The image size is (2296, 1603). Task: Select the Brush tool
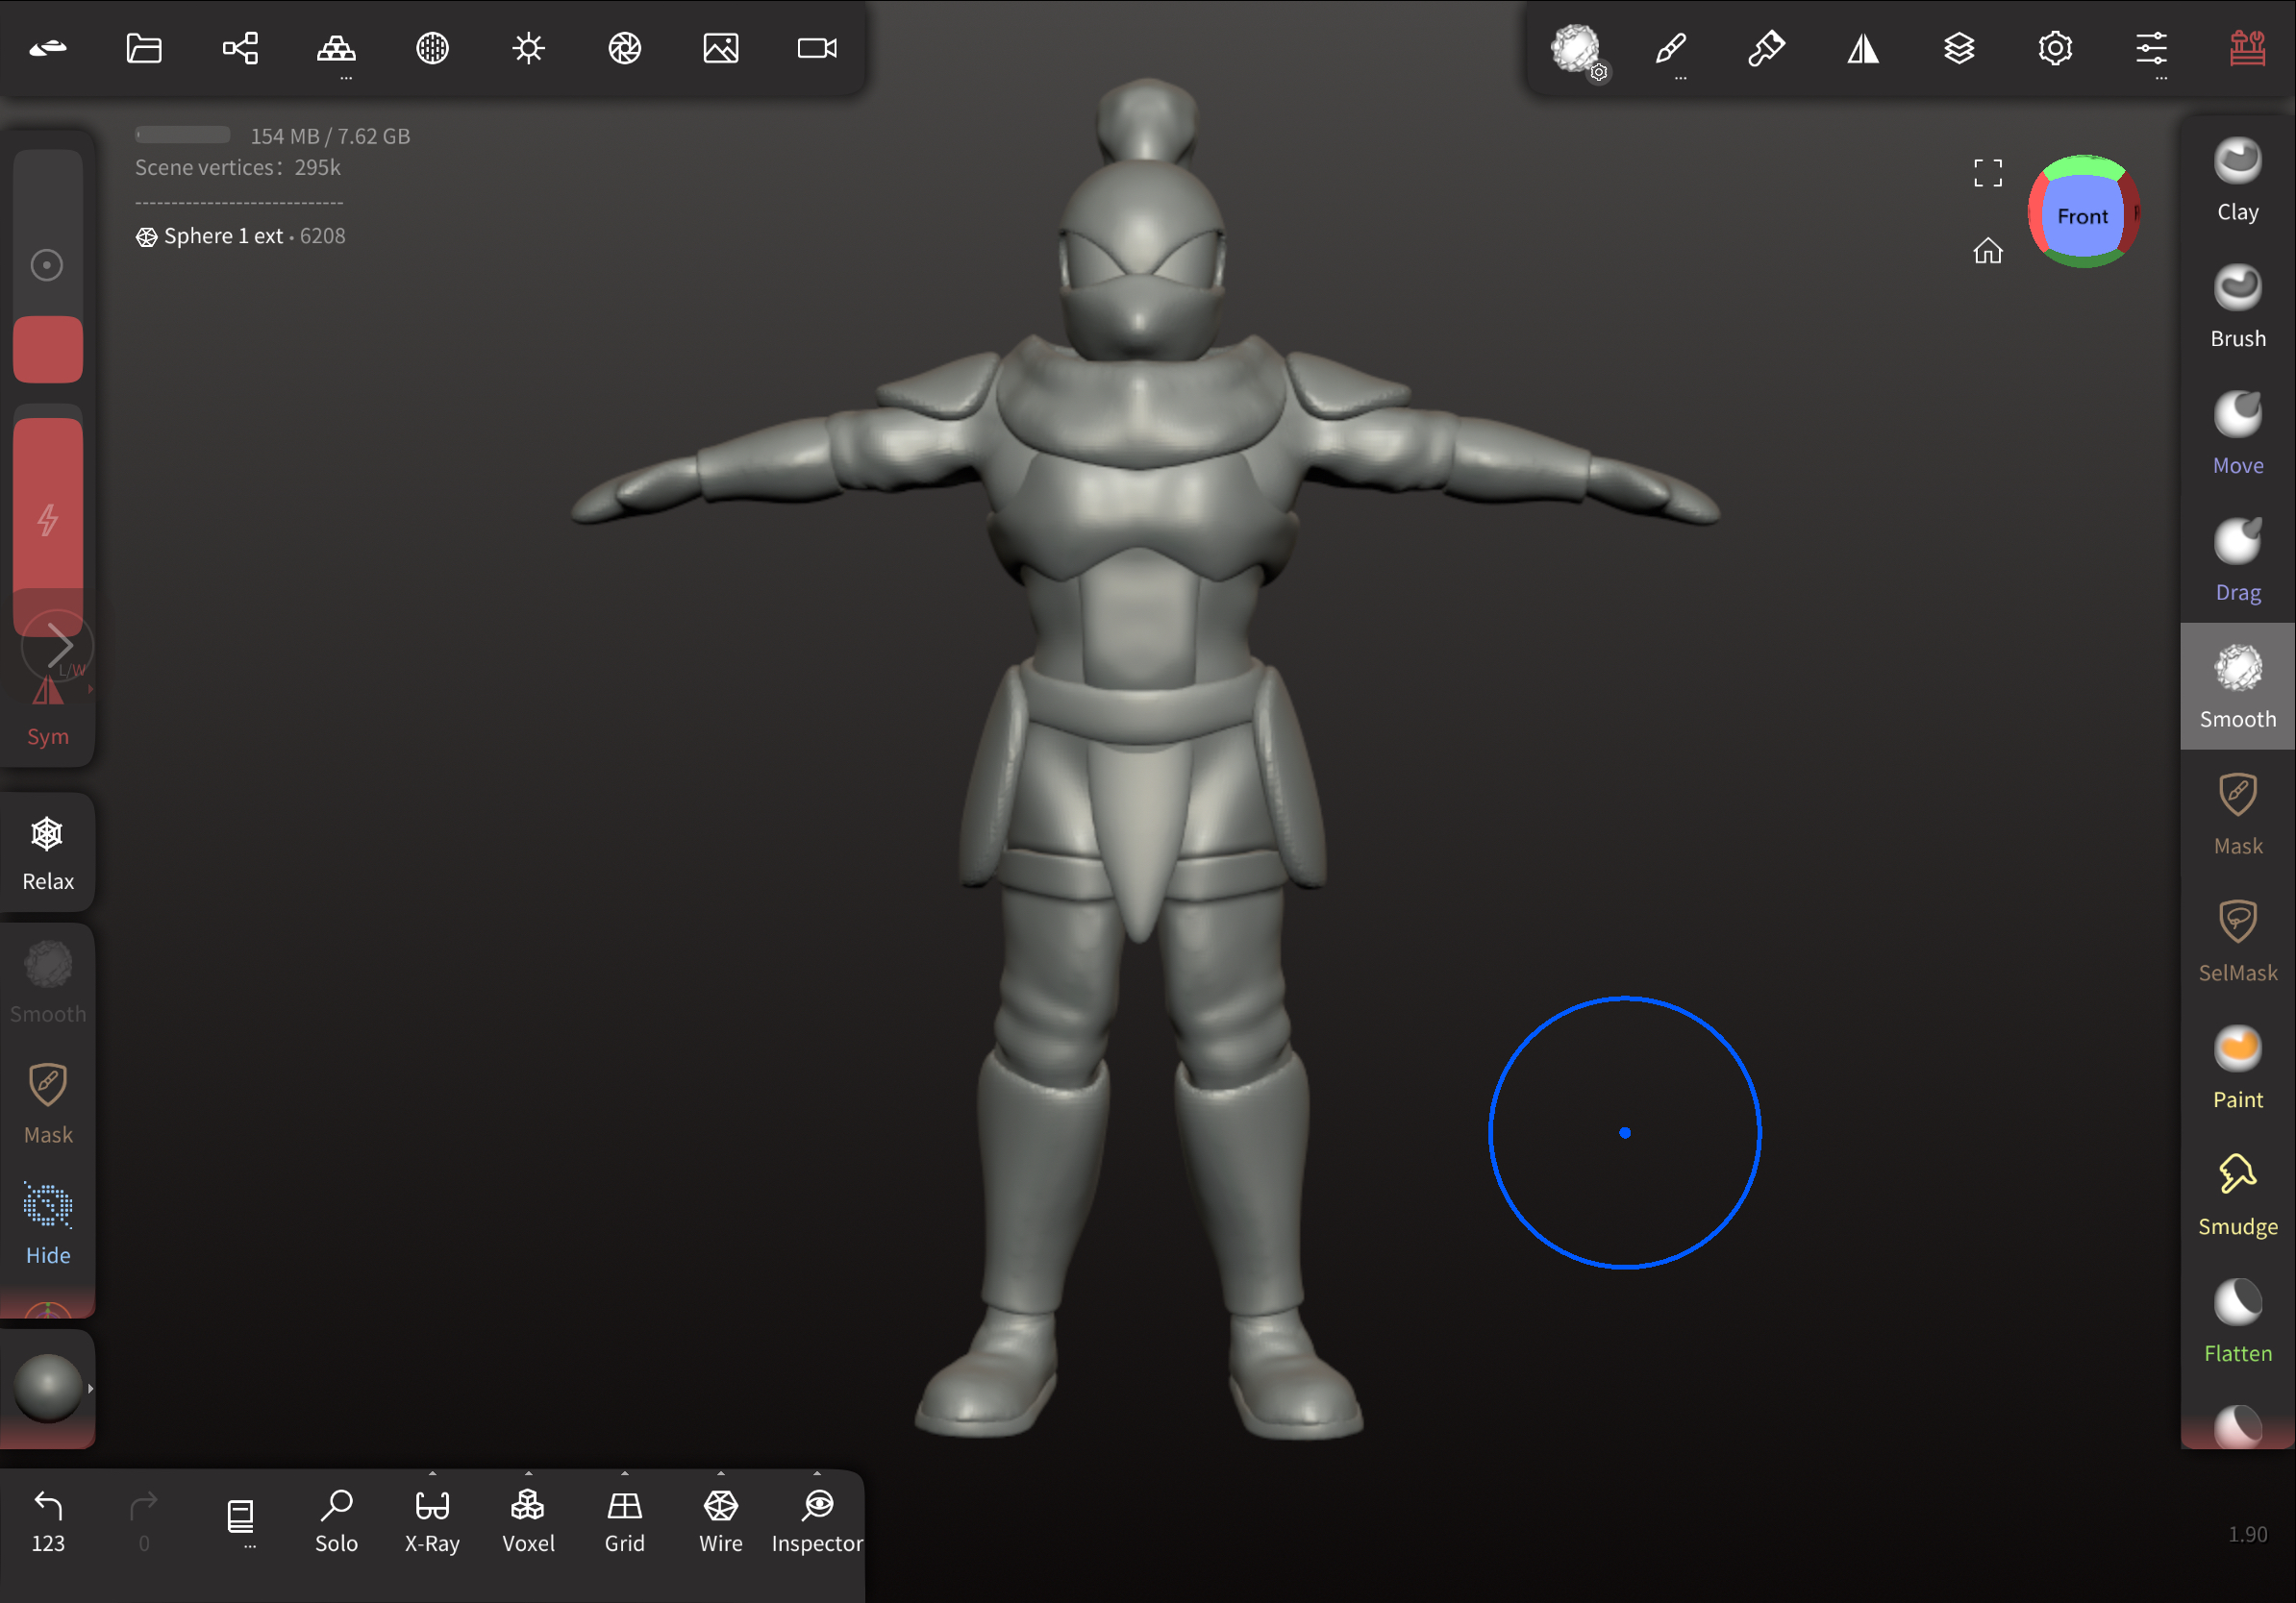click(x=2238, y=307)
